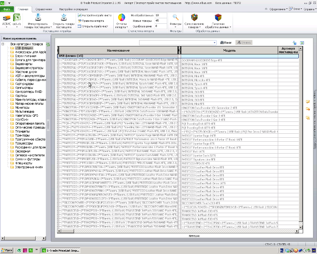Image resolution: width=317 pixels, height=254 pixels.
Task: Click the Артикул поставщика column header
Action: click(288, 50)
